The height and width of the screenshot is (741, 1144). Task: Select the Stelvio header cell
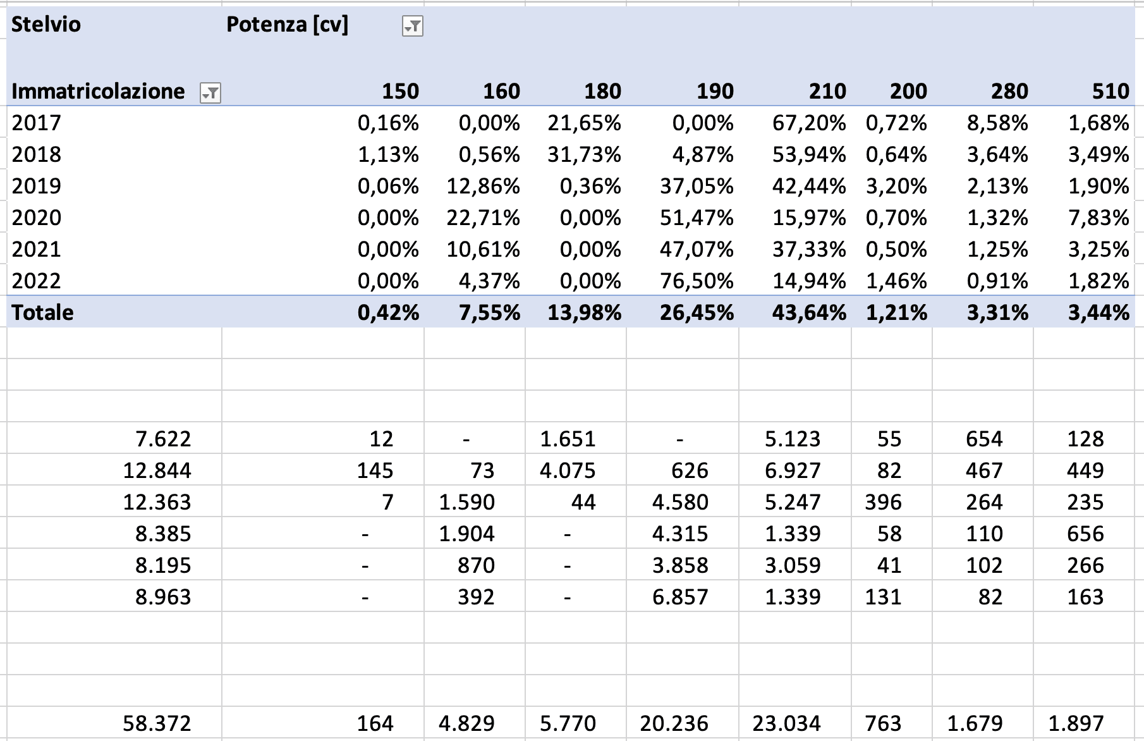[46, 25]
